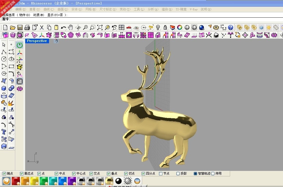Click the 显示(V)=否 command option
The image size is (283, 187).
55,15
